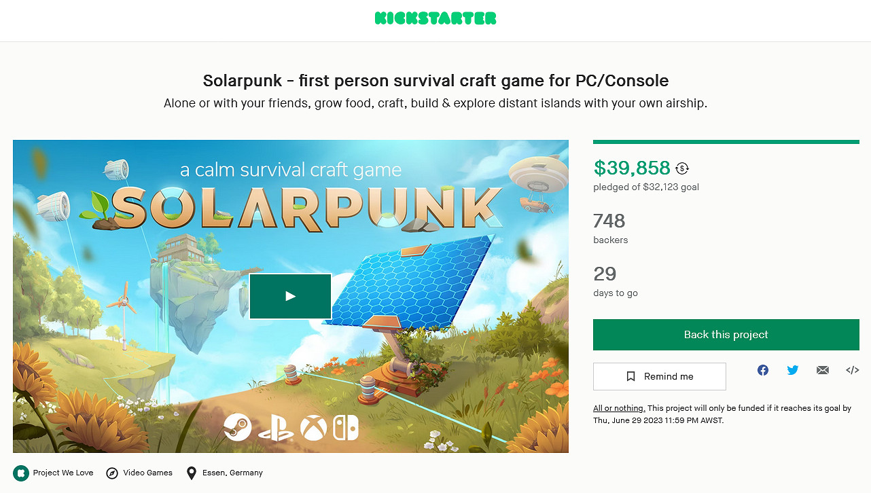Click the Steam logo in the video image
The height and width of the screenshot is (493, 871).
tap(238, 428)
